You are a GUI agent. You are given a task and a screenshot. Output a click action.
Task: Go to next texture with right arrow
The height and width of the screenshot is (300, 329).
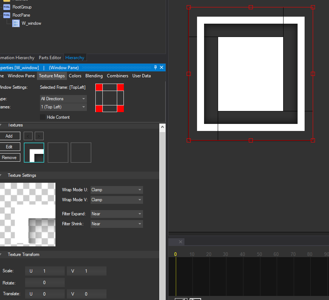point(39,136)
